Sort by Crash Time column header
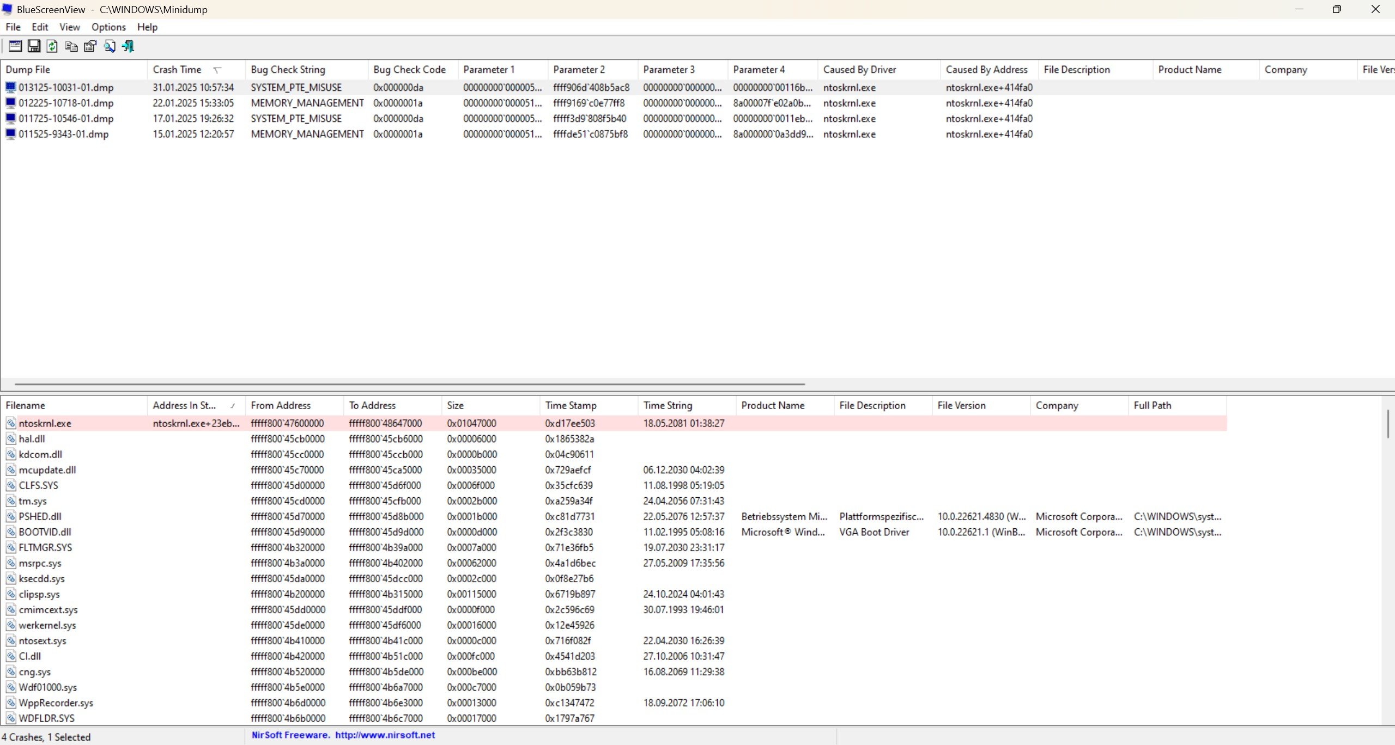The width and height of the screenshot is (1395, 745). (x=177, y=70)
